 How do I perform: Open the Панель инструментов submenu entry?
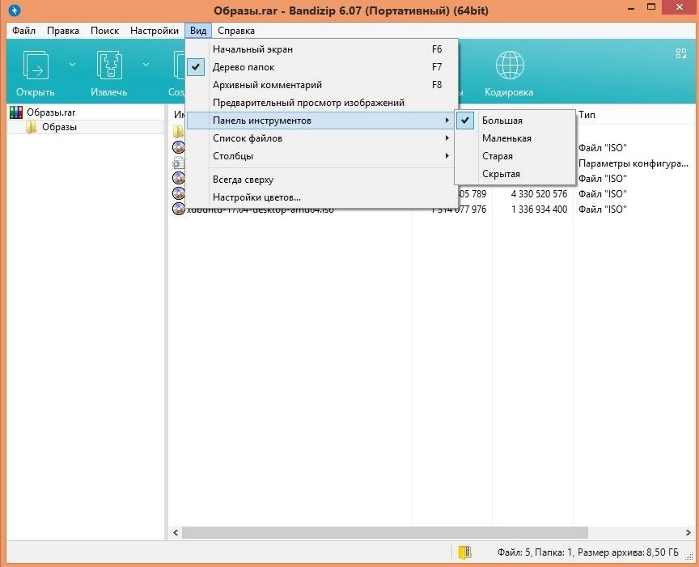coord(322,121)
